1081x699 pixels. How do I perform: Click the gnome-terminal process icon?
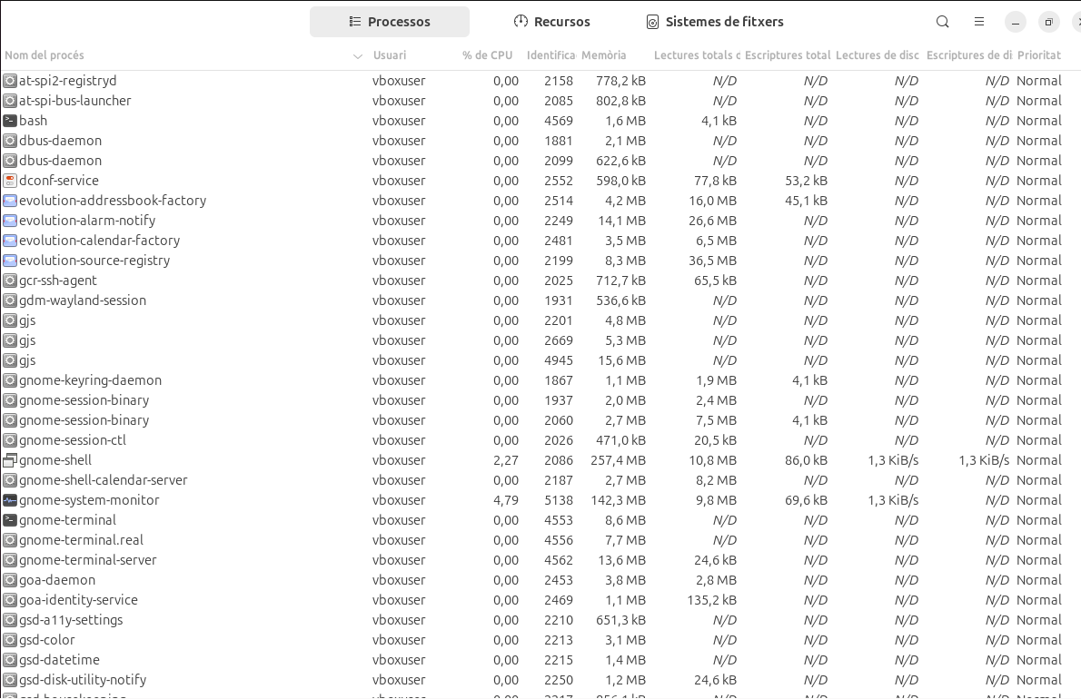tap(10, 520)
